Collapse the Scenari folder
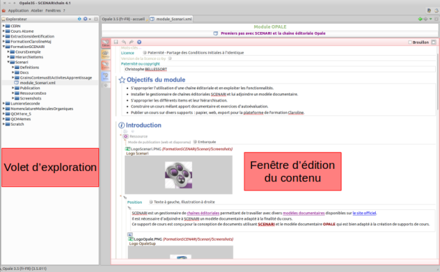Screen dimensions: 440x272 click(x=8, y=62)
